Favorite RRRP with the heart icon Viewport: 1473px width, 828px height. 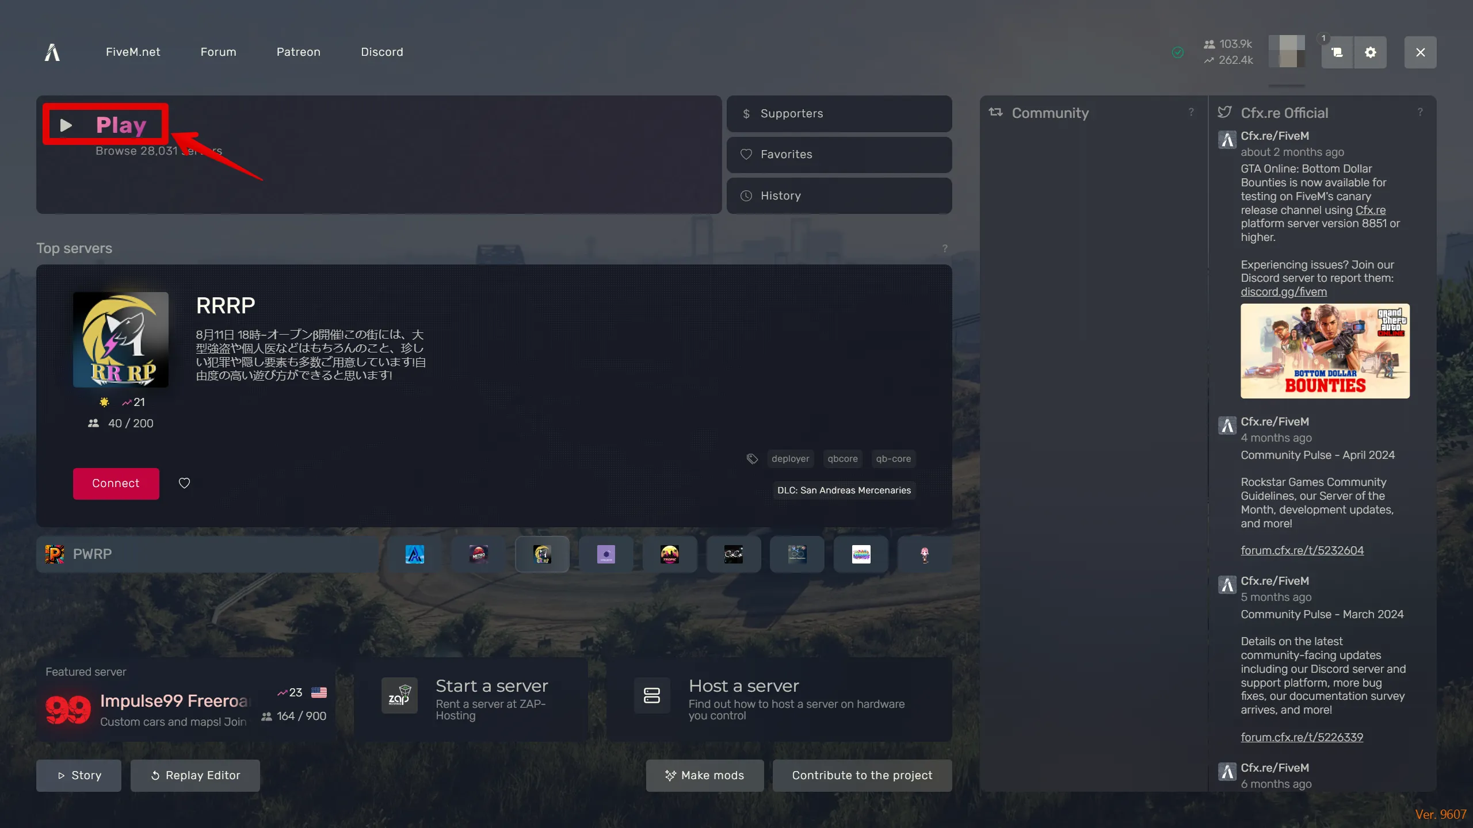pos(184,484)
